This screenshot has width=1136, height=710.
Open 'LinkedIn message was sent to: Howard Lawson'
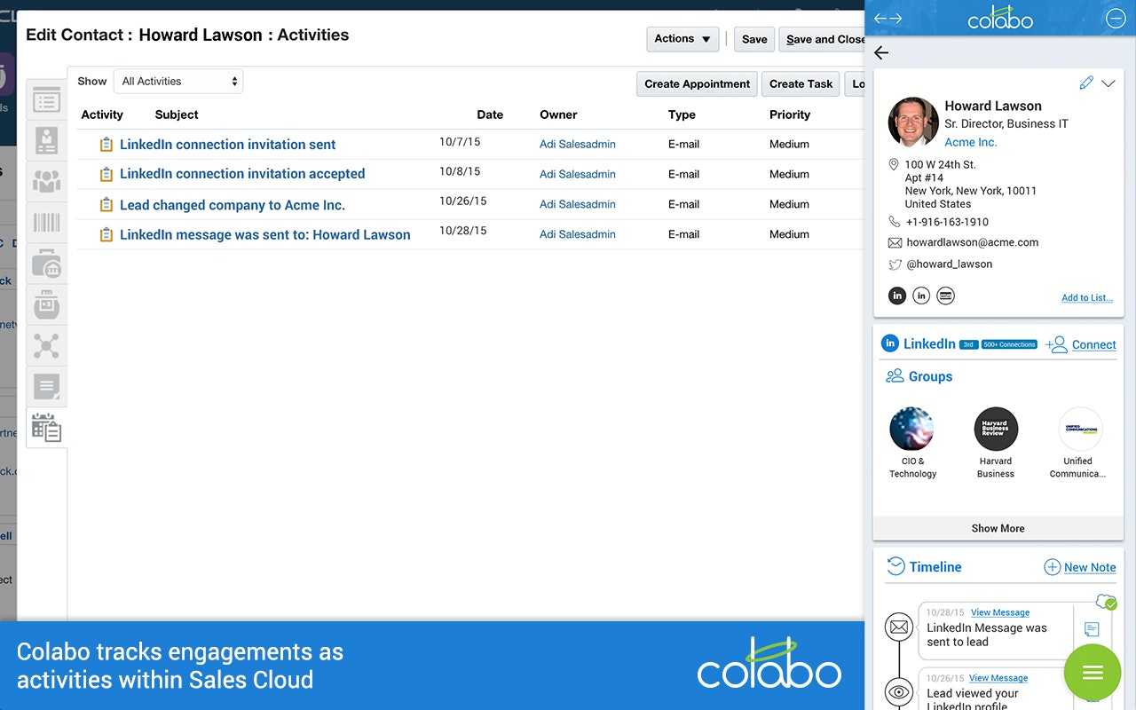265,235
